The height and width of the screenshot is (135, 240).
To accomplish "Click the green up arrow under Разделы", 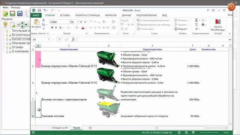I will pos(22,23).
